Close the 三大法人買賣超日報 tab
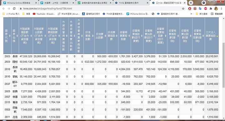 coord(185,3)
